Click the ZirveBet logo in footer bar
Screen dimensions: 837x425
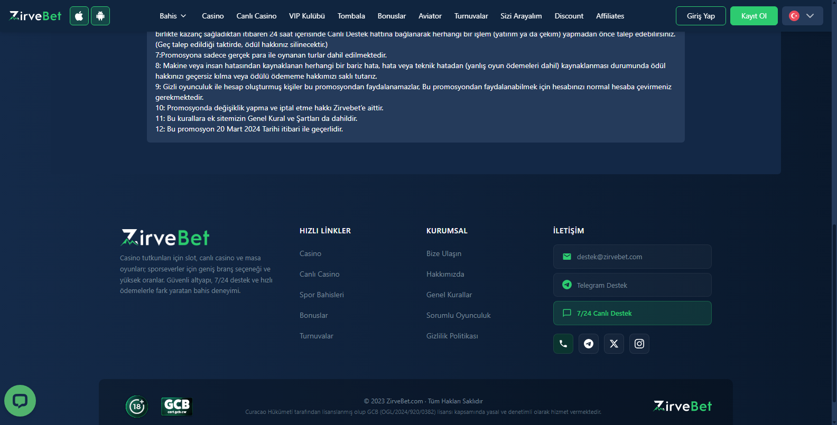tap(683, 406)
